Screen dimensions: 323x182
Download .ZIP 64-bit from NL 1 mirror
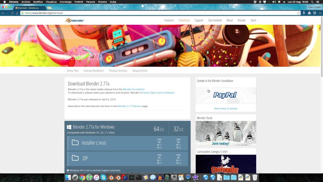[159, 160]
